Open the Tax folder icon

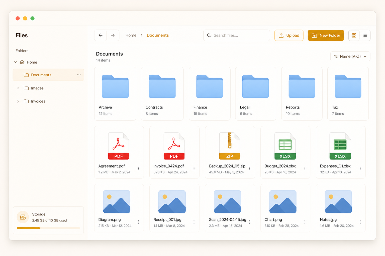pyautogui.click(x=348, y=86)
